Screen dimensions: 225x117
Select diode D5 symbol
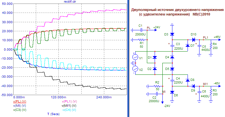point(172,69)
